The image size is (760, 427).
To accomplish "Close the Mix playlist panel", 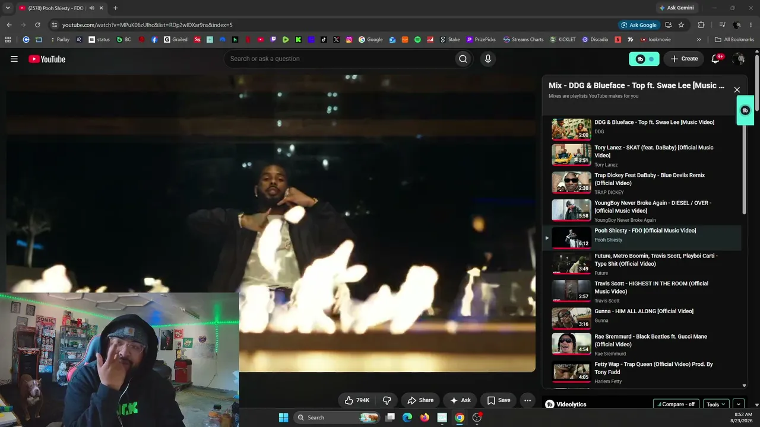I will (x=737, y=90).
